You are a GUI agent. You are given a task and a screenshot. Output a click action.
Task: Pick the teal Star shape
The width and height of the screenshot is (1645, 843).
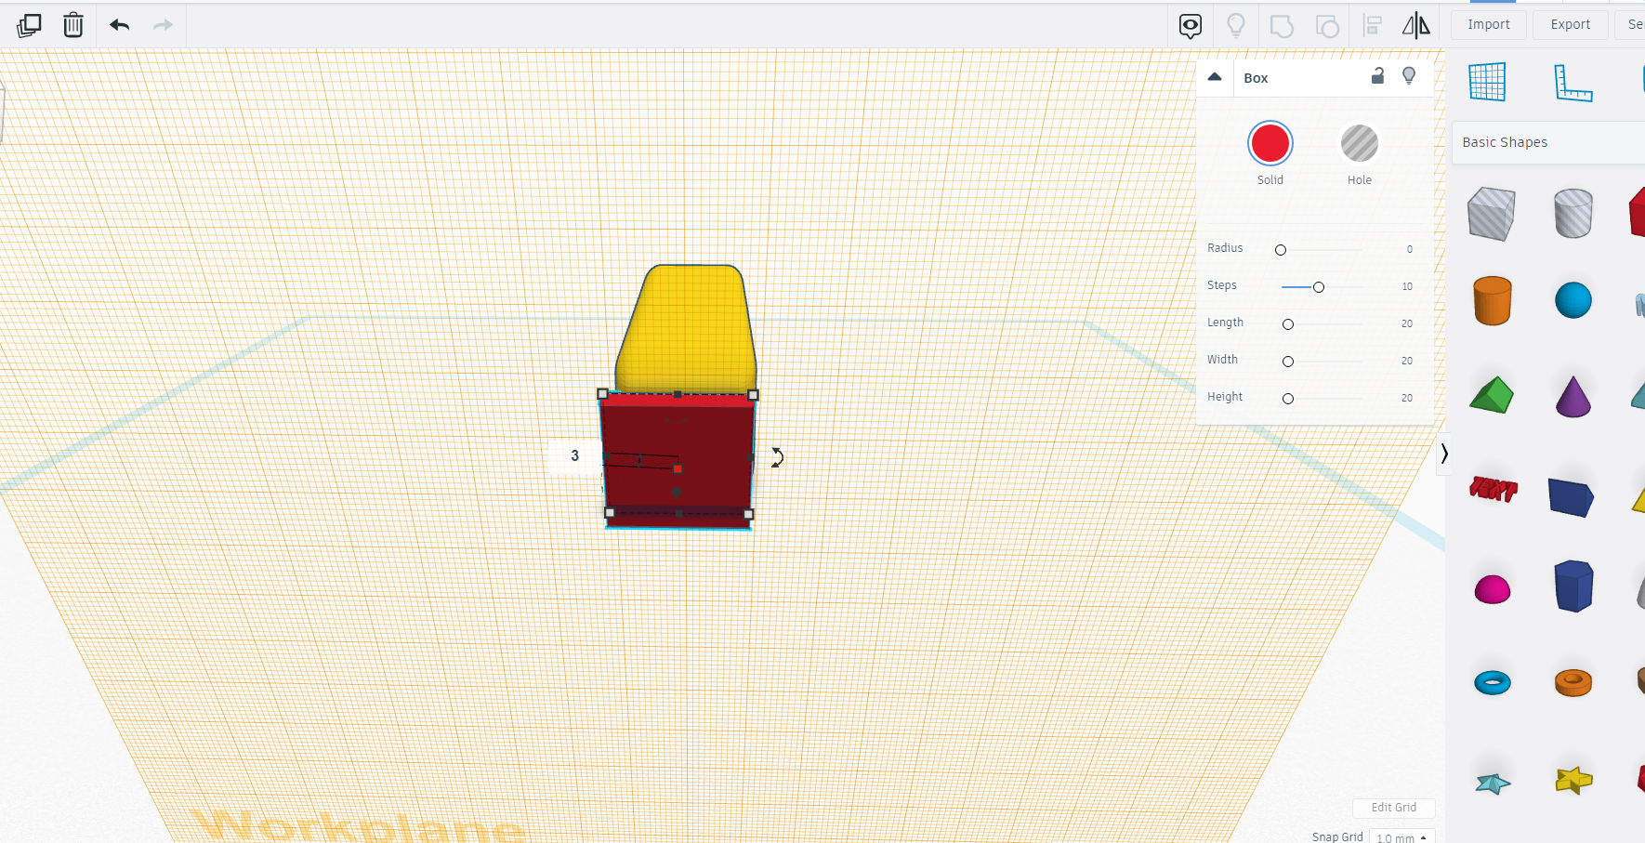[1493, 784]
